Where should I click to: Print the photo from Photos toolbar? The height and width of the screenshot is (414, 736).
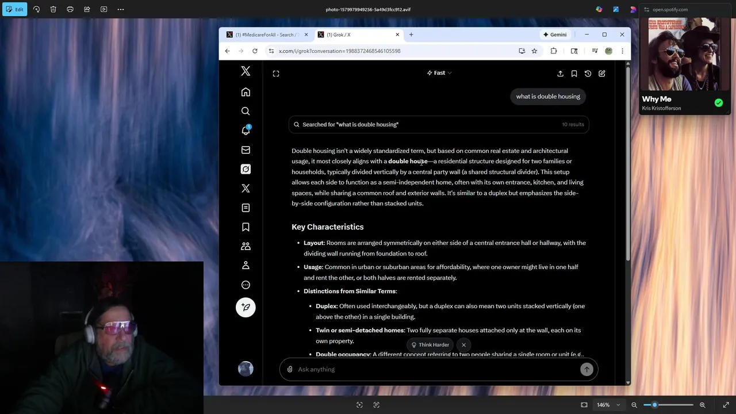point(70,9)
